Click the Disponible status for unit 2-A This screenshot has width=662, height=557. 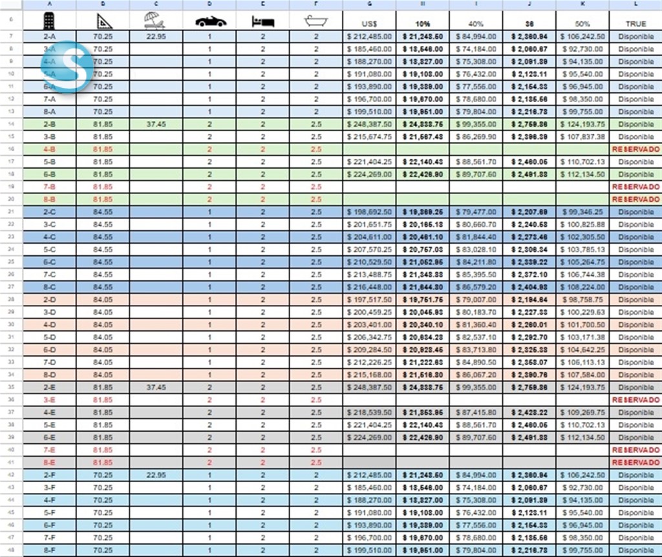pyautogui.click(x=635, y=37)
